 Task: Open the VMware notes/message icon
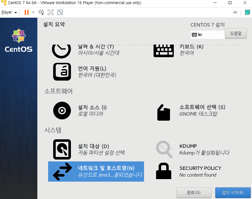click(247, 12)
